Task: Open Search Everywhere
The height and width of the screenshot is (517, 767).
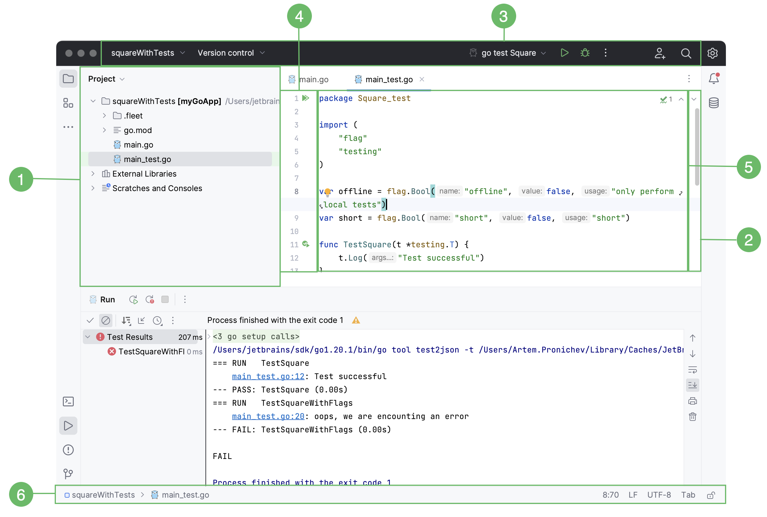Action: coord(686,54)
